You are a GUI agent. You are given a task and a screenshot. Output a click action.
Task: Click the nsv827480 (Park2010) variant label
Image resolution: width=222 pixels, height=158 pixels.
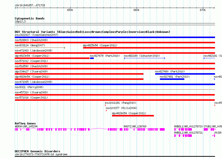tap(170, 71)
